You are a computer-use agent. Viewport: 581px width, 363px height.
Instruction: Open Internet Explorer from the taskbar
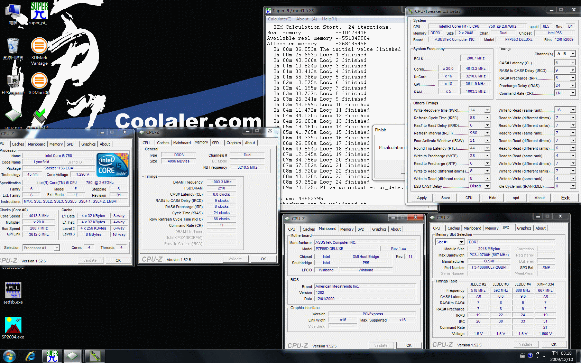coord(30,356)
